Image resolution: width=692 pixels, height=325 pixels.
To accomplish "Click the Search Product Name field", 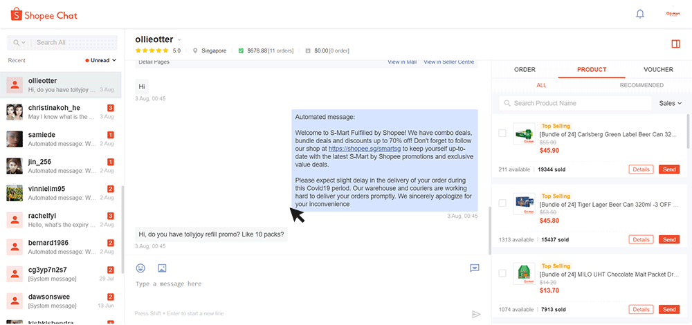I will 576,103.
